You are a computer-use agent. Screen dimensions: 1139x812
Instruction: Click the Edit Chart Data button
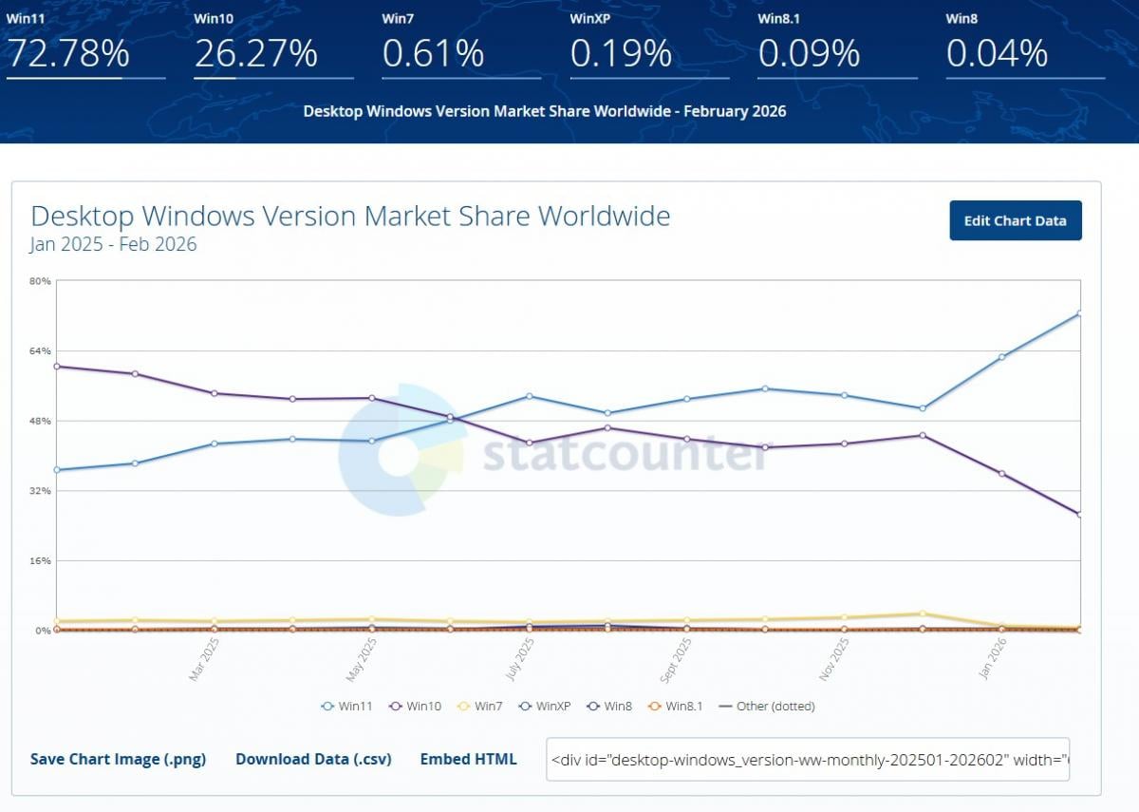(x=1016, y=220)
